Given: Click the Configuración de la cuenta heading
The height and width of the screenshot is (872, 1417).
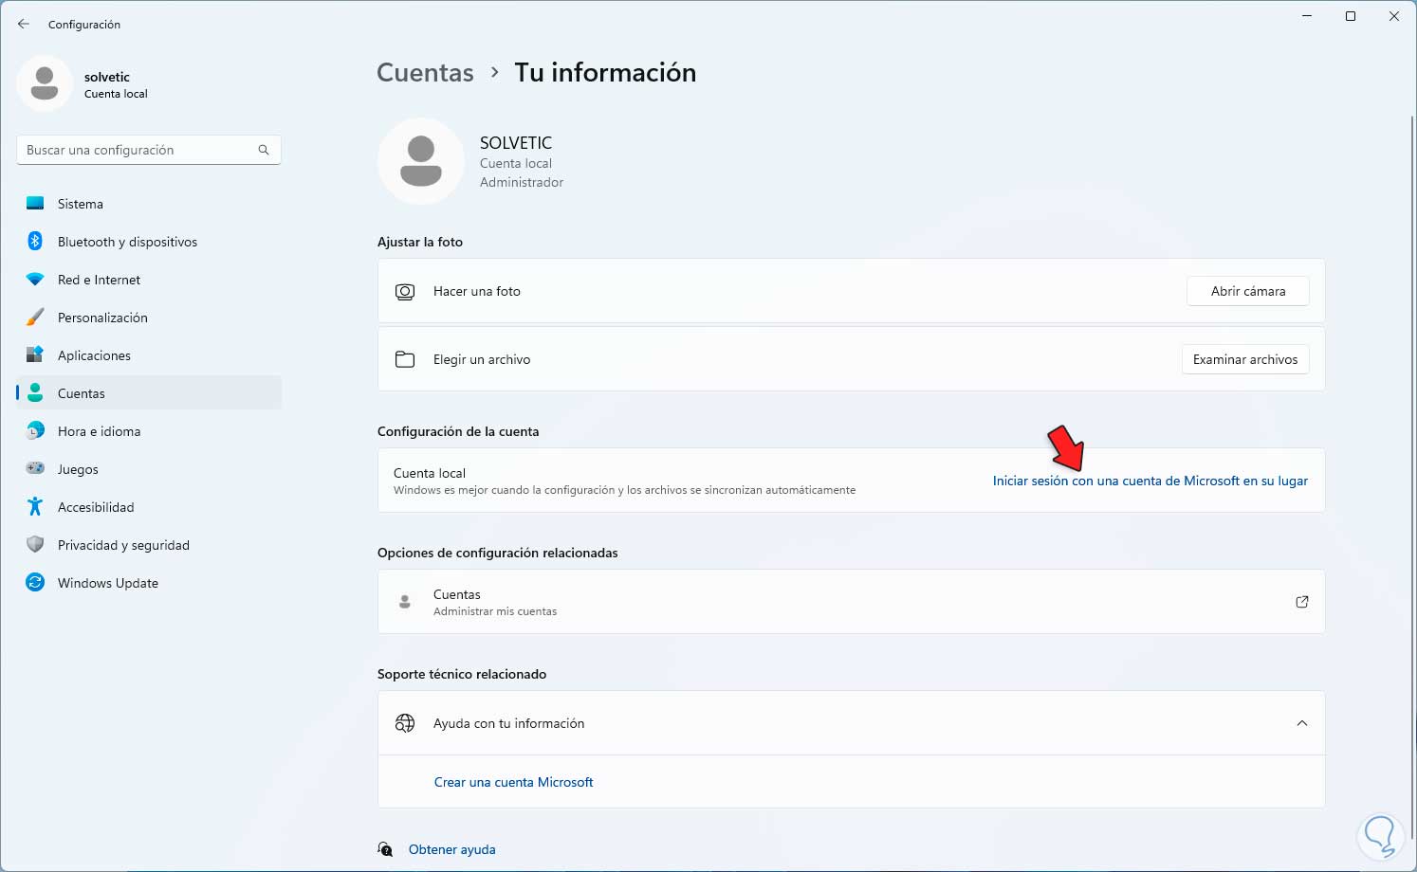Looking at the screenshot, I should (x=458, y=431).
